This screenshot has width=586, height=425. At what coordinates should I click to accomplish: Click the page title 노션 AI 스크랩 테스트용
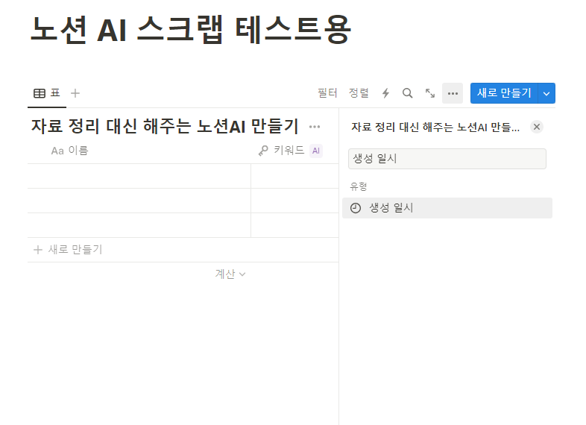(x=191, y=30)
